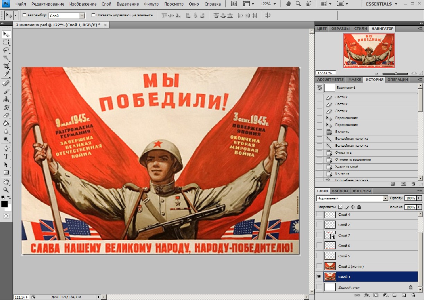
Task: Activate the Zoom tool in toolbox
Action: coord(6,190)
